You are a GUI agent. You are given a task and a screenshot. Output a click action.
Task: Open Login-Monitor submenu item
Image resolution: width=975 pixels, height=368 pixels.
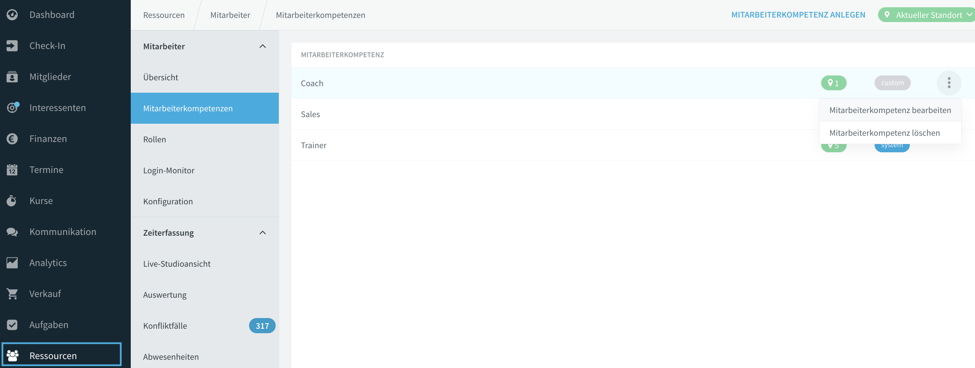coord(205,170)
